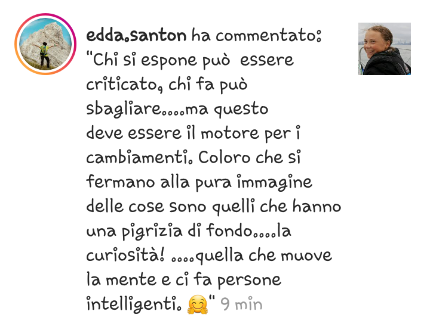Select the line starting 'Chi si espone può'
The height and width of the screenshot is (330, 430).
pyautogui.click(x=190, y=60)
